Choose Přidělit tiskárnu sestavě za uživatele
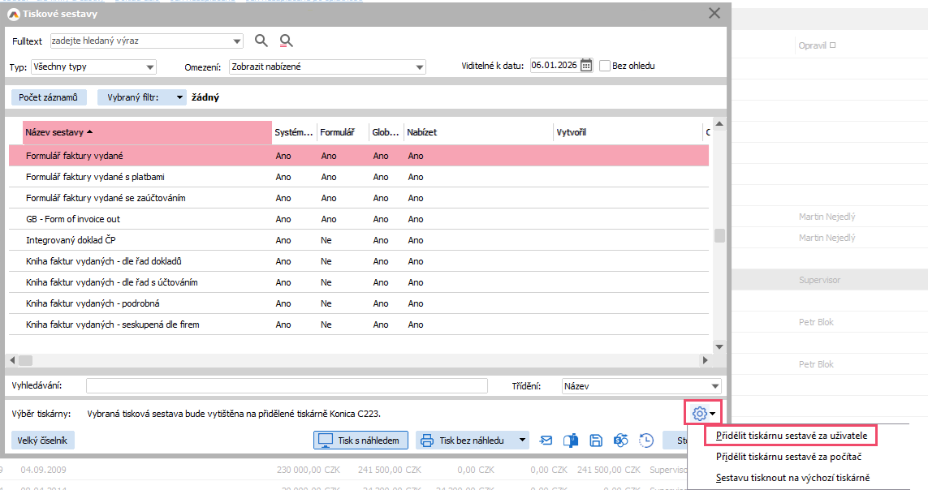The height and width of the screenshot is (490, 928). [x=792, y=436]
